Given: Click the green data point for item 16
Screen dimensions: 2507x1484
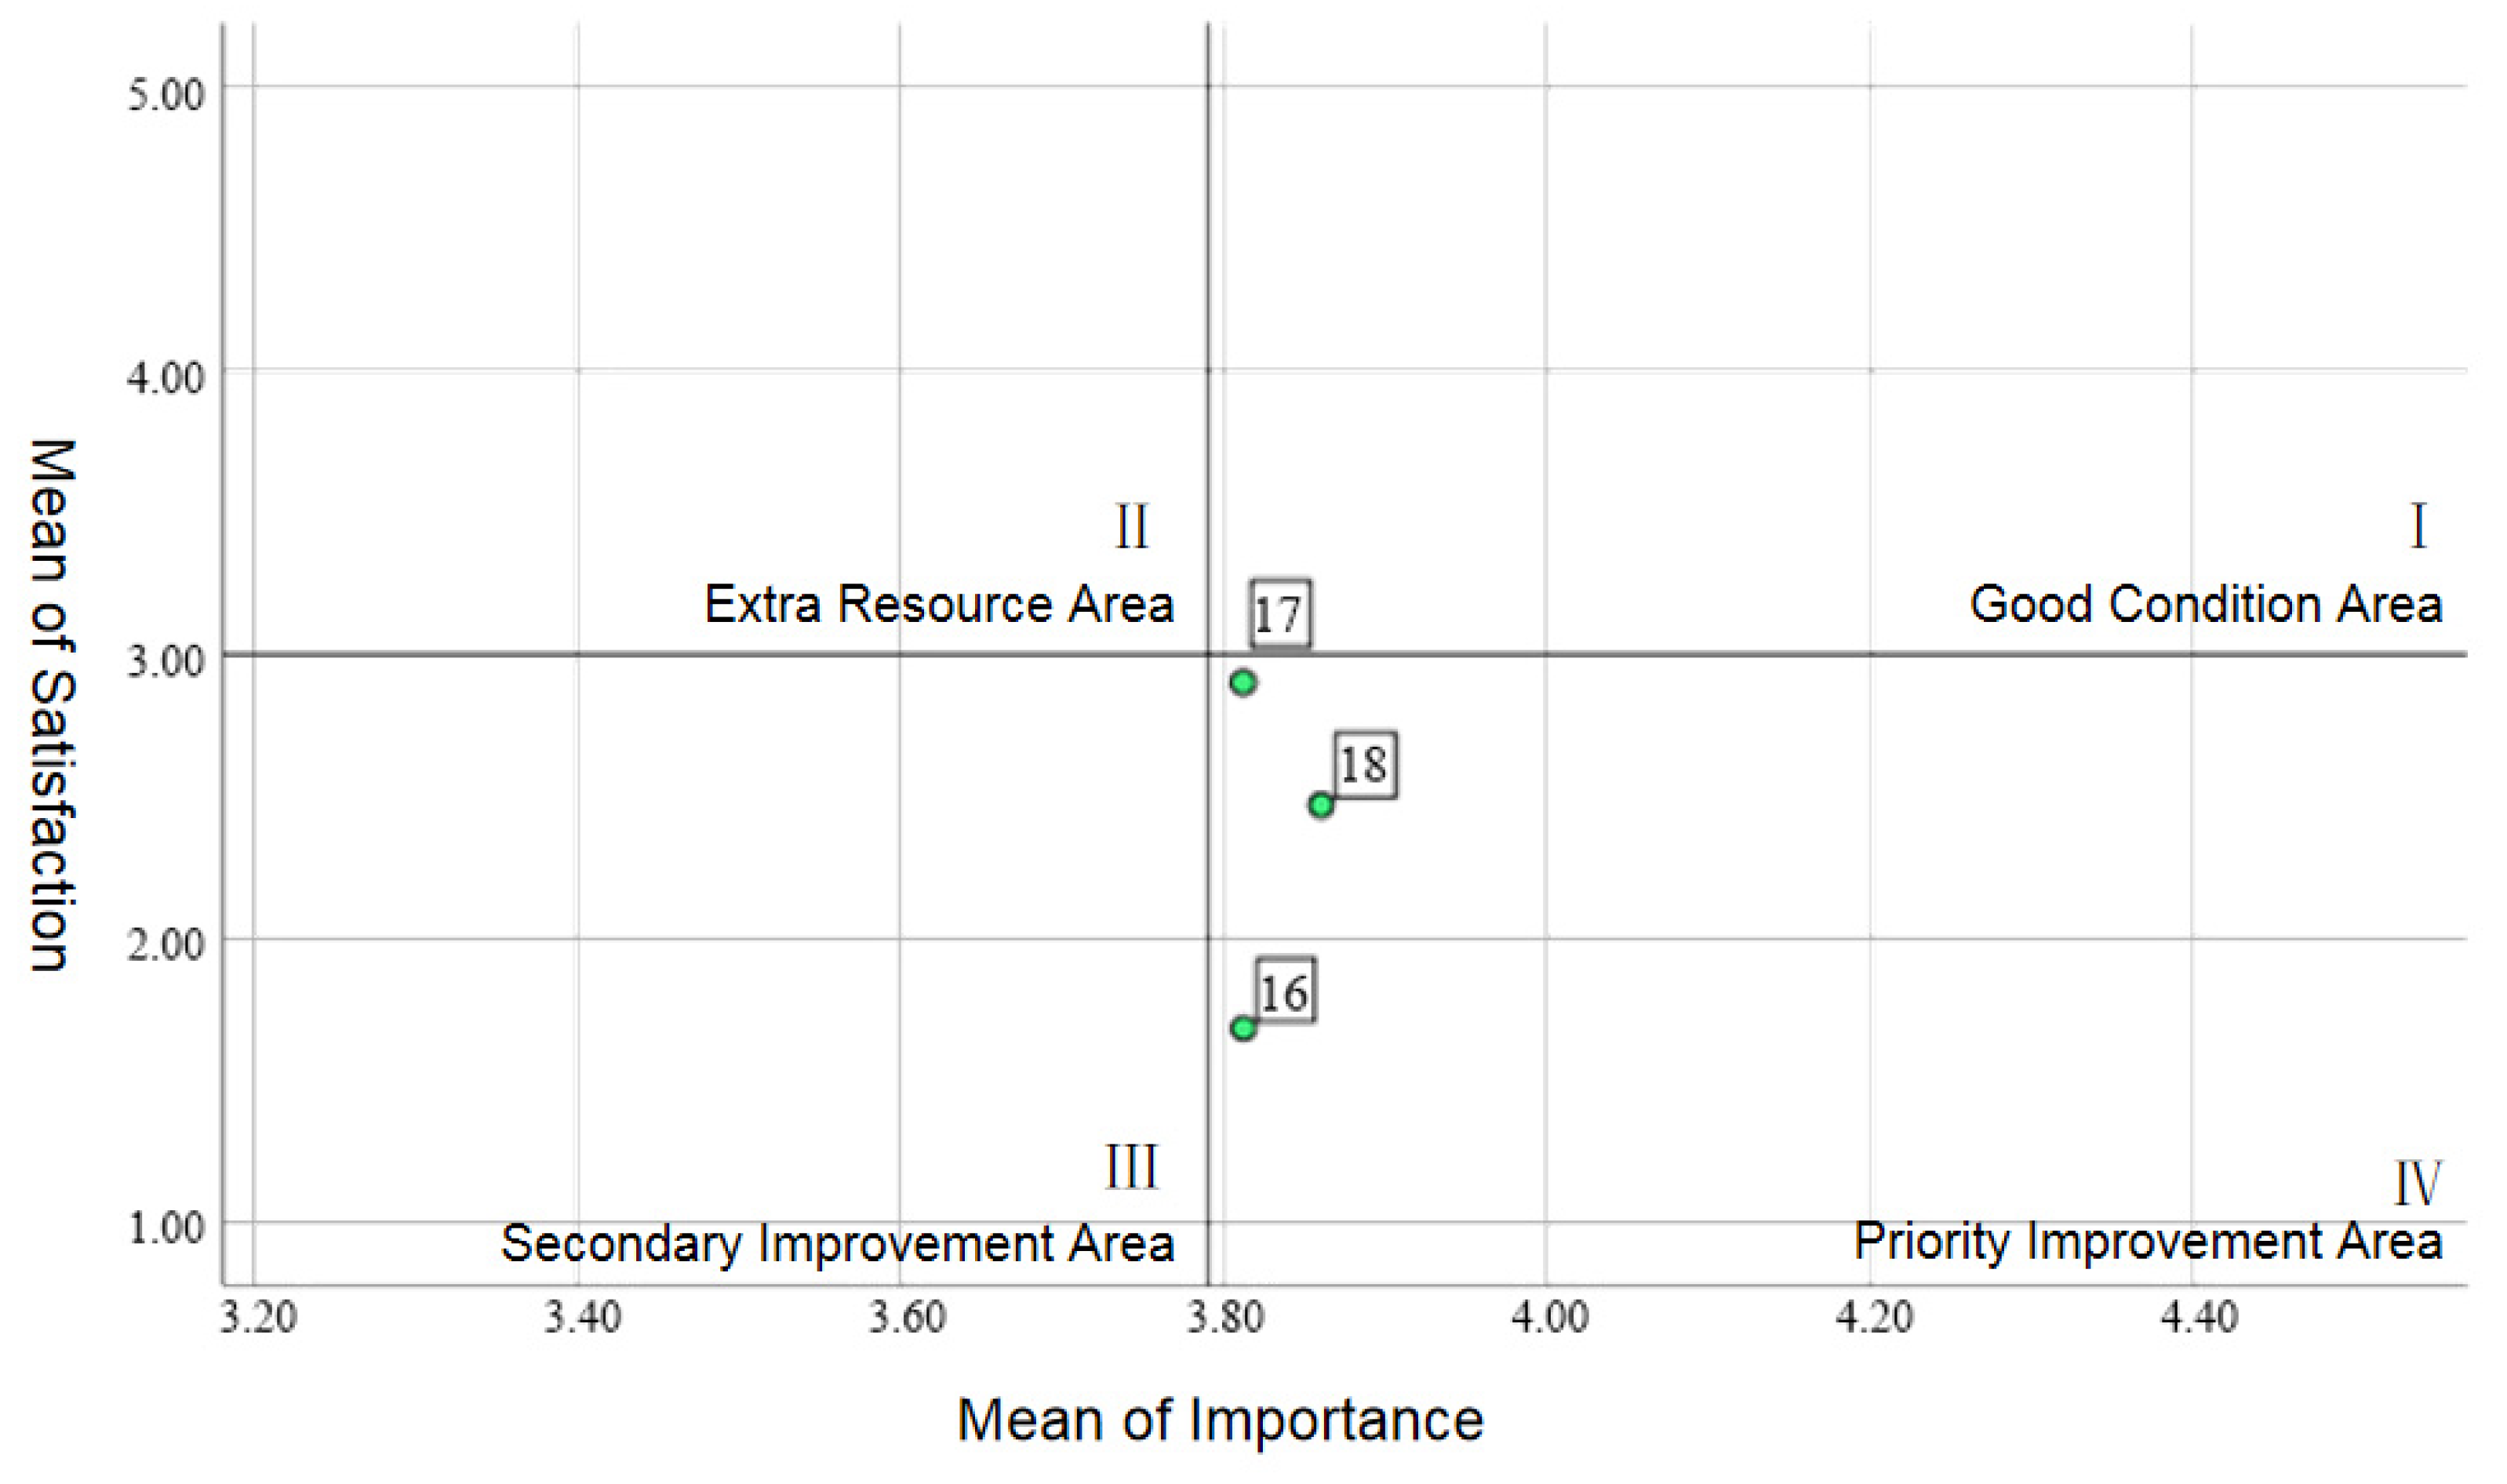Looking at the screenshot, I should tap(1243, 1028).
